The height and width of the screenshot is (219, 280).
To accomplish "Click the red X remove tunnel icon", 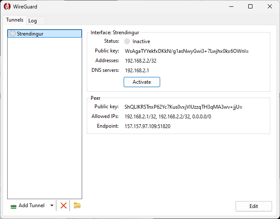I will tap(64, 205).
